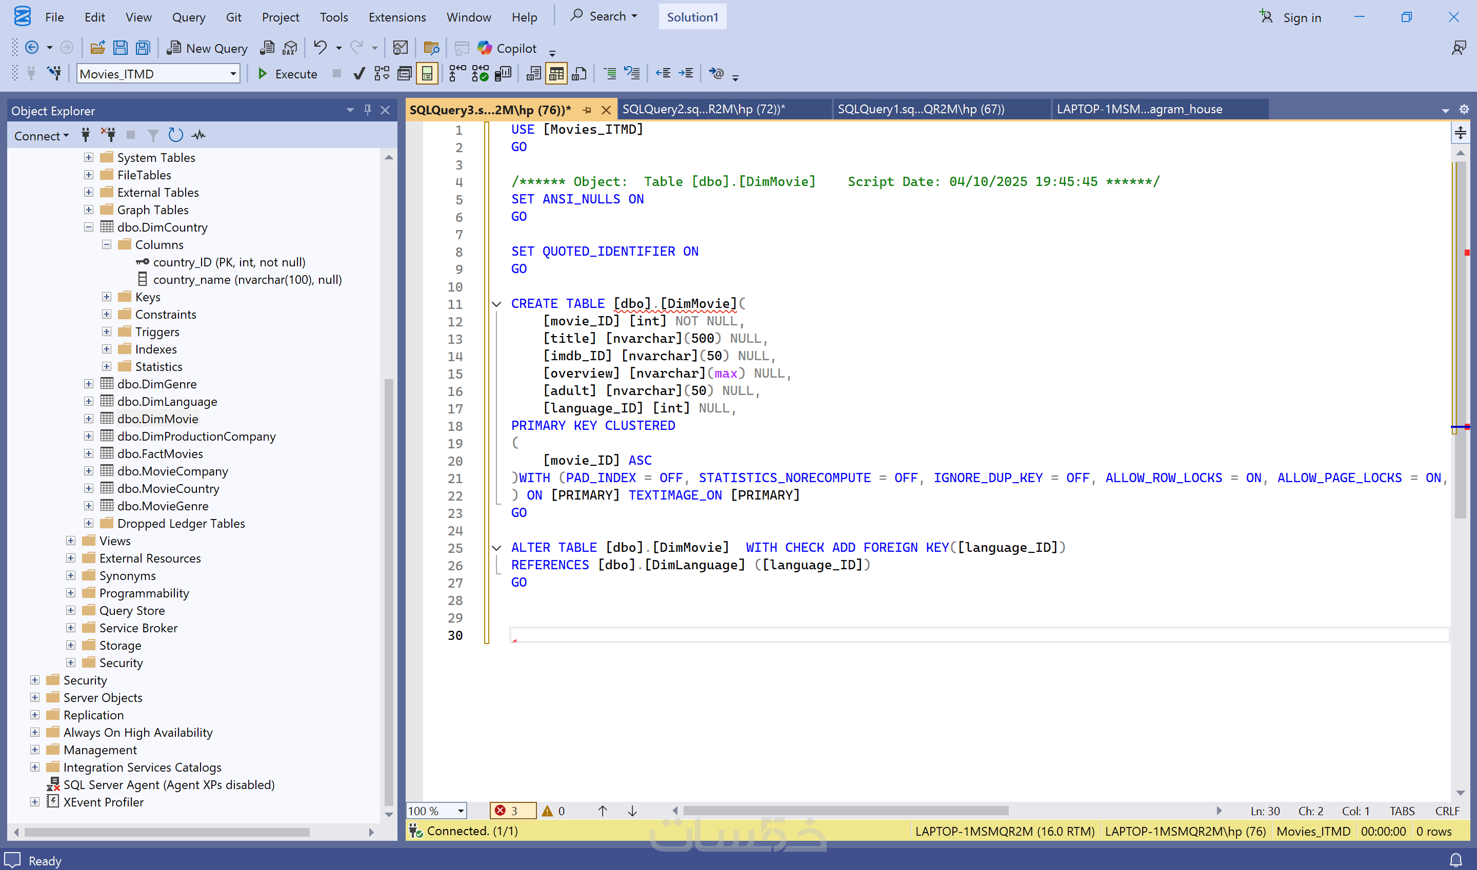Image resolution: width=1477 pixels, height=870 pixels.
Task: Click Sign in
Action: point(1290,17)
